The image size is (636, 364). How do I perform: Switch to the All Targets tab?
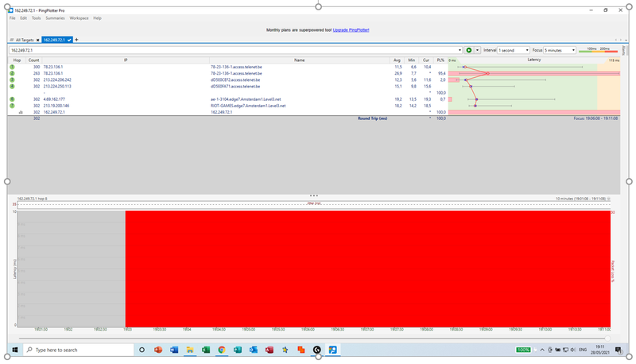24,39
